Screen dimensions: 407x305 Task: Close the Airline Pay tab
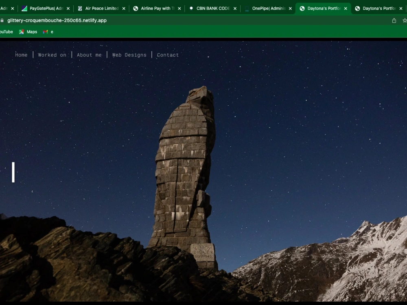tap(179, 9)
